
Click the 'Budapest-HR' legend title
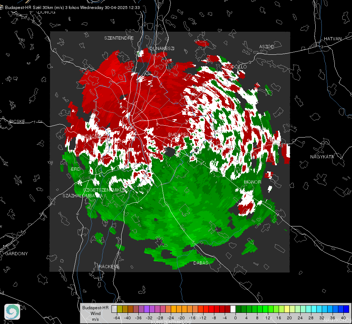95,307
